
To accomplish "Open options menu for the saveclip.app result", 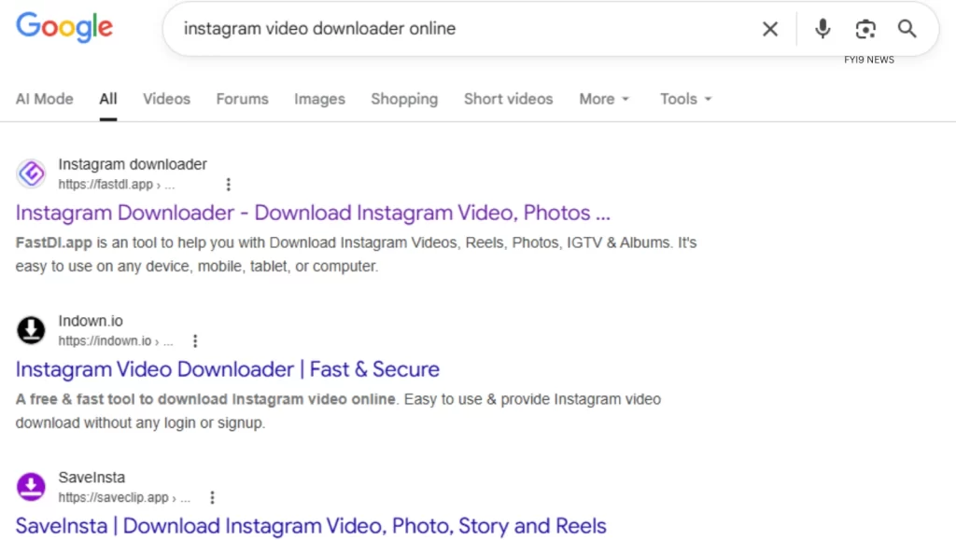I will click(x=212, y=497).
